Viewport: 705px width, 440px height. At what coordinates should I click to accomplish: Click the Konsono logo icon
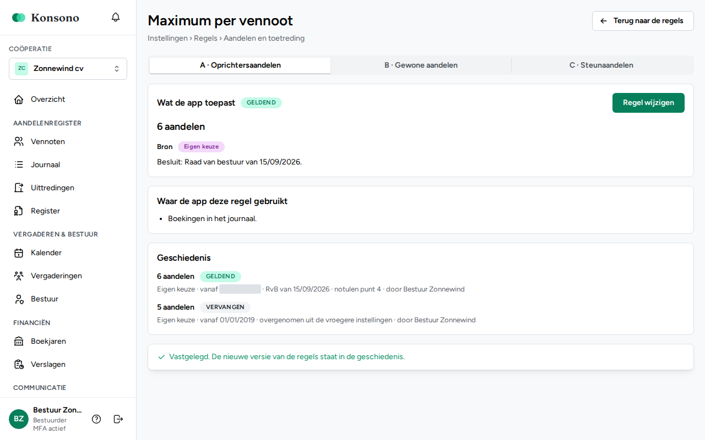(x=19, y=18)
